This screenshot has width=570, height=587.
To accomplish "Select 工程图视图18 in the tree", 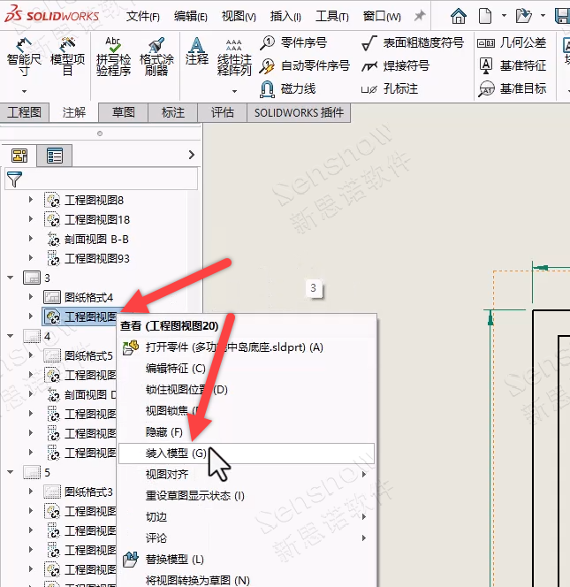I will pos(96,219).
